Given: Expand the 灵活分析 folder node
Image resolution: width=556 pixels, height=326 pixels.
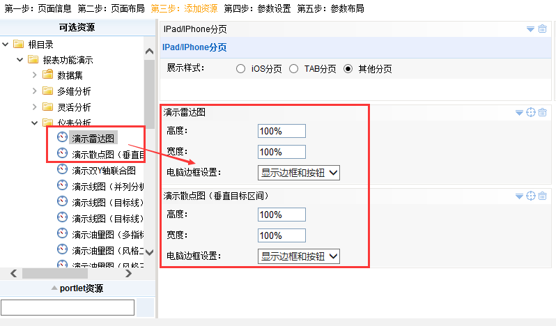Looking at the screenshot, I should point(34,107).
